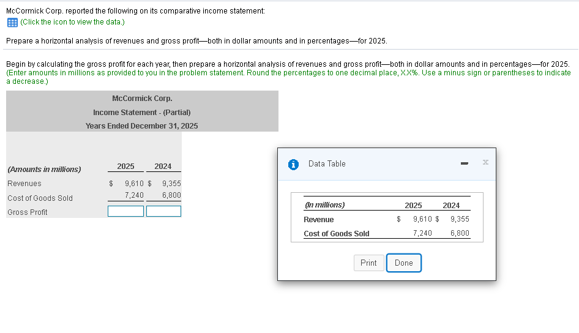
Task: Click the 9,355 value in Data Table
Action: tap(460, 219)
